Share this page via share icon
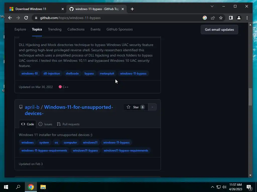257x192 pixels. [x=213, y=18]
